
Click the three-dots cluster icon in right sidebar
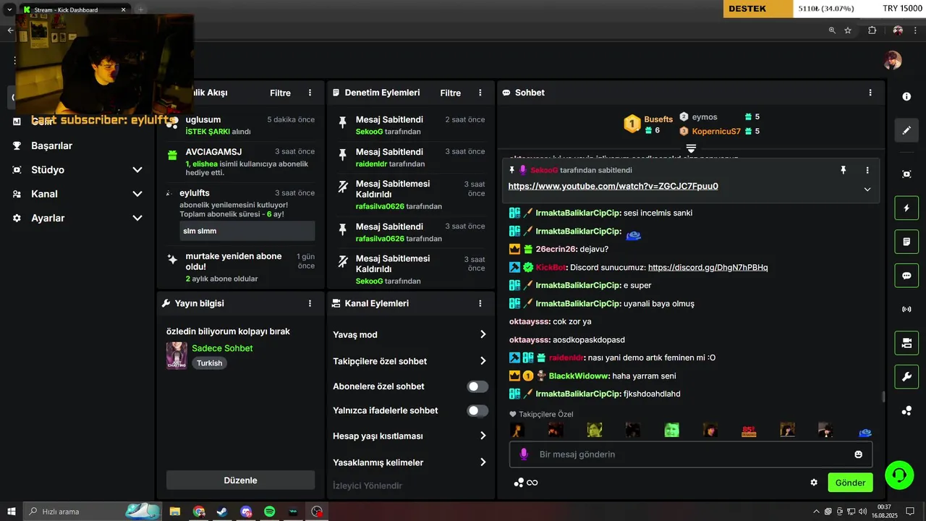point(906,411)
